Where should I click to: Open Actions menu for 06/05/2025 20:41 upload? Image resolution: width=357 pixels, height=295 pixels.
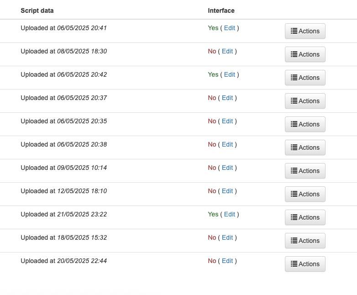tap(305, 31)
